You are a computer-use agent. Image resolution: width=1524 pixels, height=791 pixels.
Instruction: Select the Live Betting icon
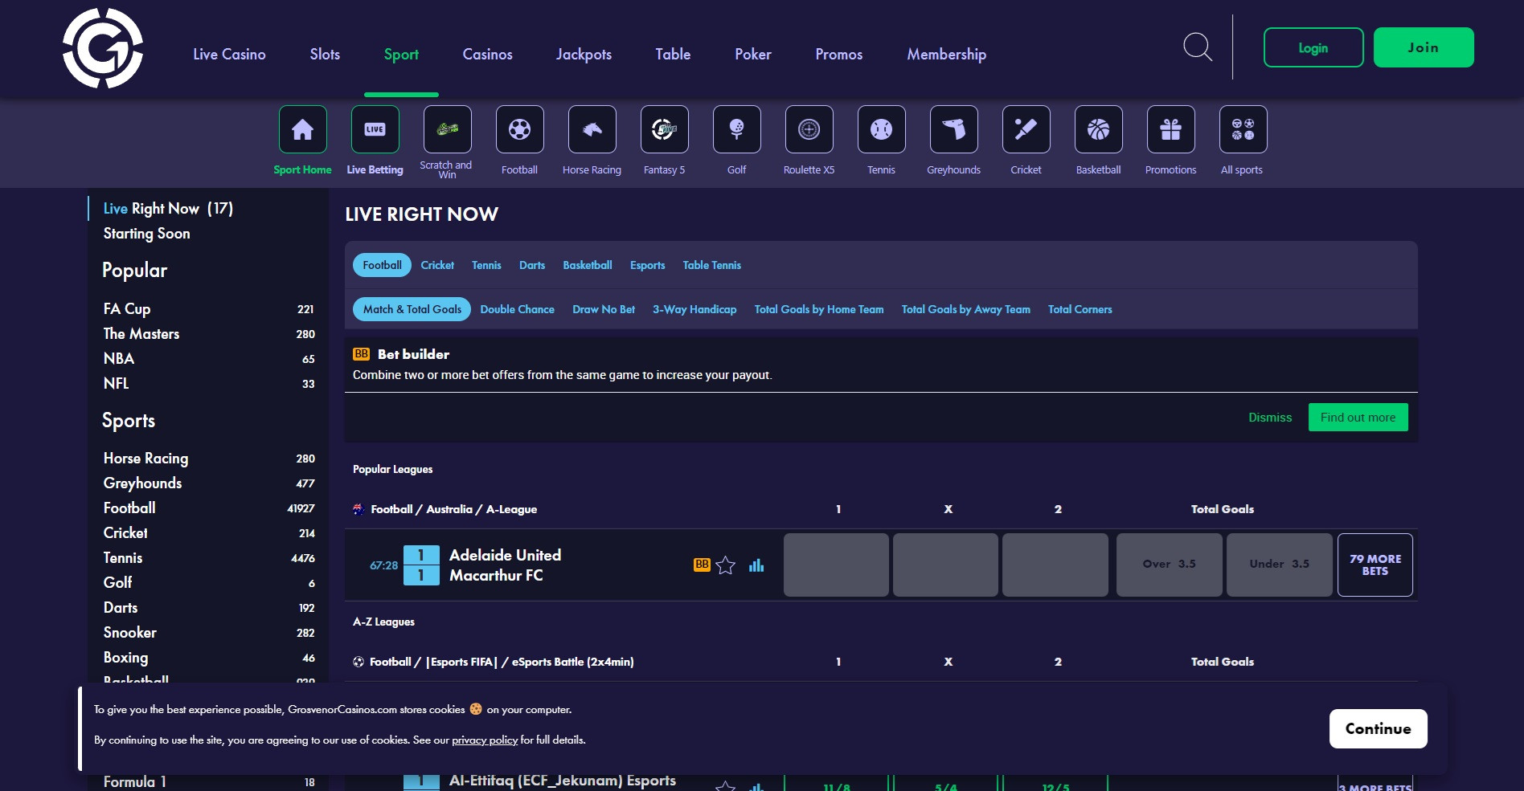pos(375,129)
